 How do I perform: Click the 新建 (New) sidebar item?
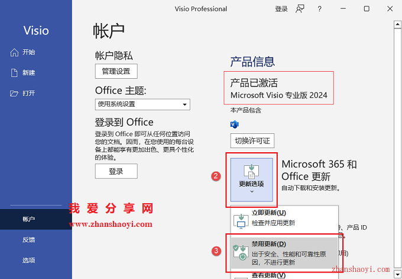point(22,73)
